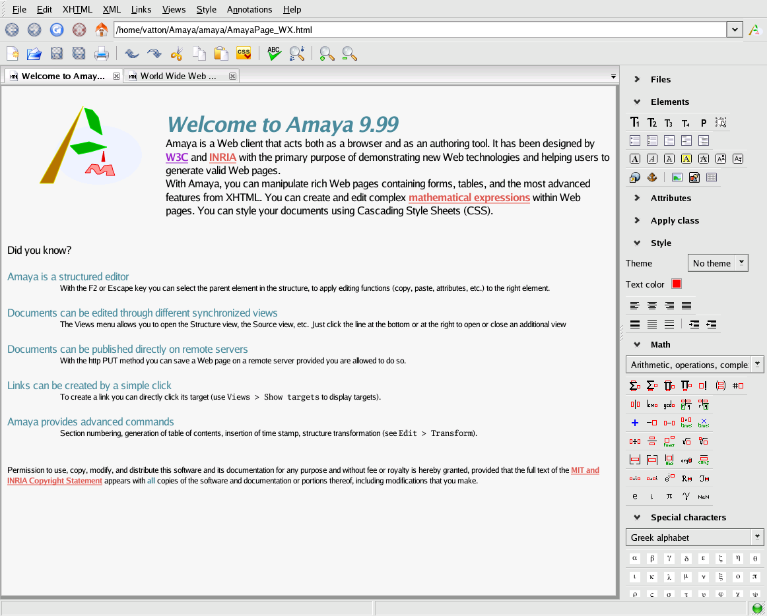Insert the blue plus operator

click(x=634, y=423)
